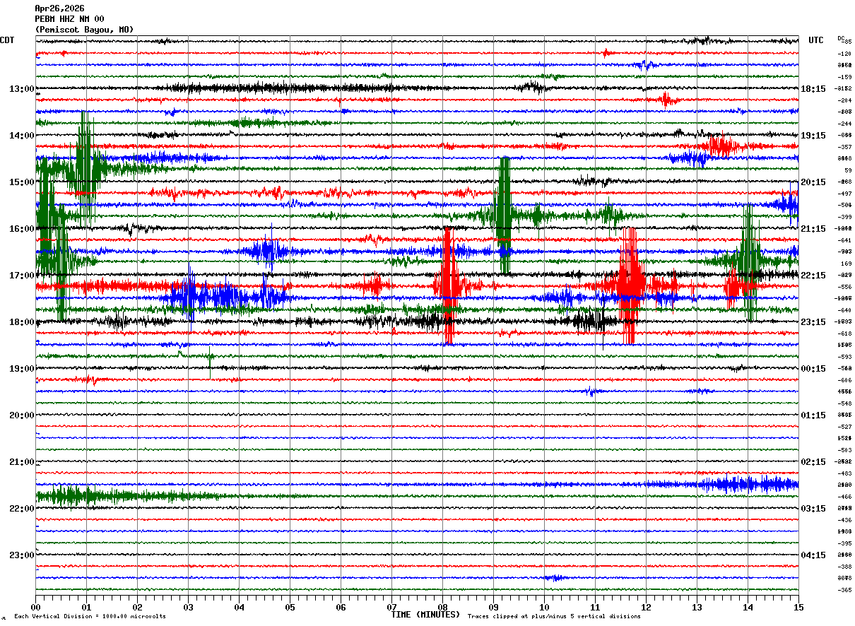This screenshot has width=855, height=626.
Task: Select the 18:15 UTC time label
Action: [813, 89]
